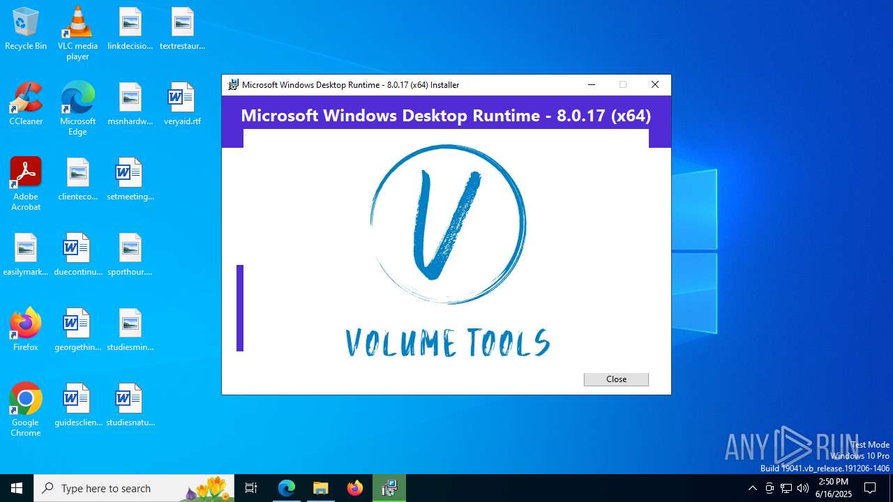This screenshot has height=502, width=893.
Task: Open the volume tray icon
Action: 803,488
